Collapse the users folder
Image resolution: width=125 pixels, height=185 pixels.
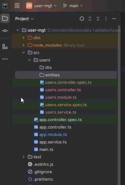pos(29,60)
